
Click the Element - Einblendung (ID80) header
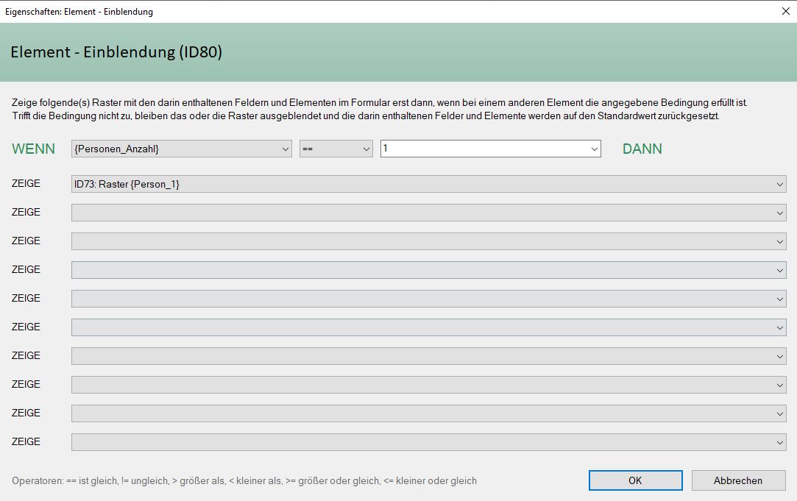click(x=116, y=52)
